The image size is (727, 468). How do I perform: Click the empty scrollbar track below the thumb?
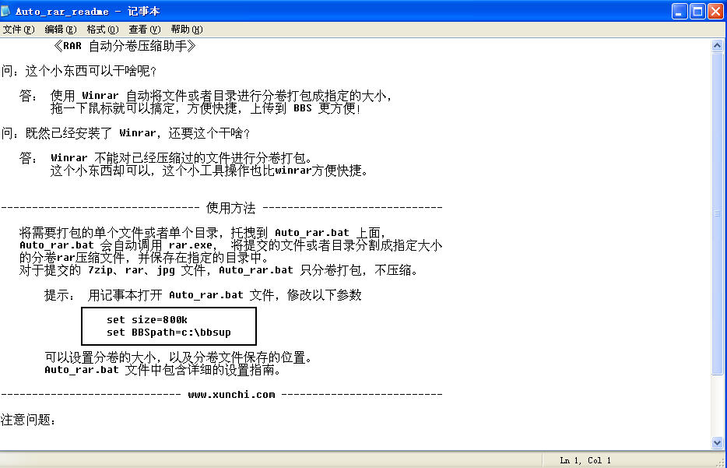[718, 405]
